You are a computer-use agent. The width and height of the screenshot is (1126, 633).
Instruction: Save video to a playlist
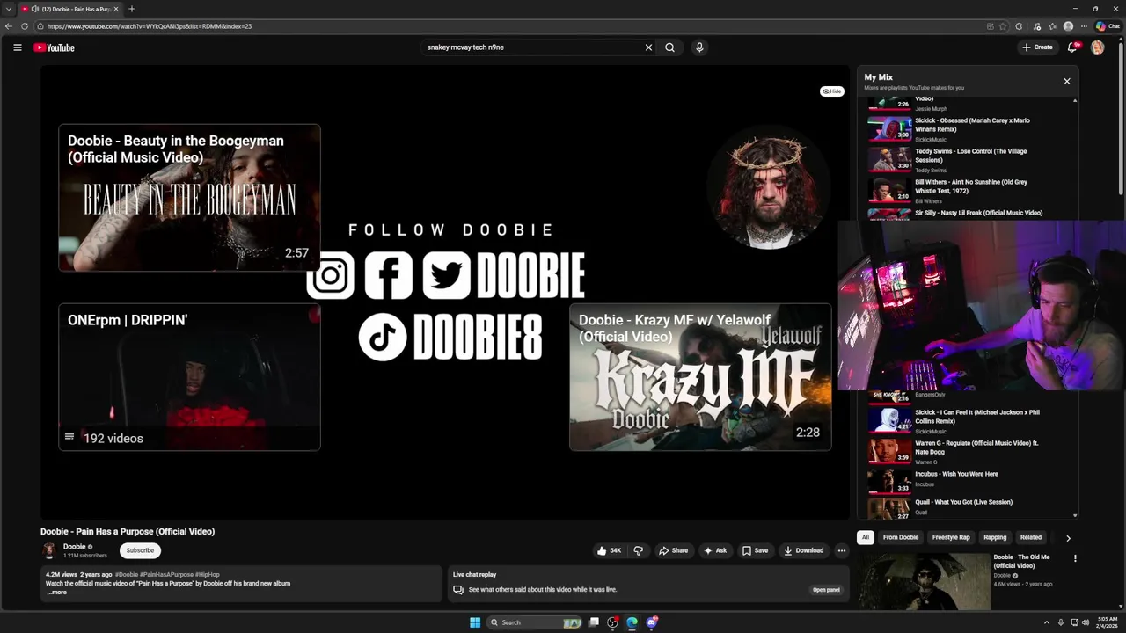755,550
